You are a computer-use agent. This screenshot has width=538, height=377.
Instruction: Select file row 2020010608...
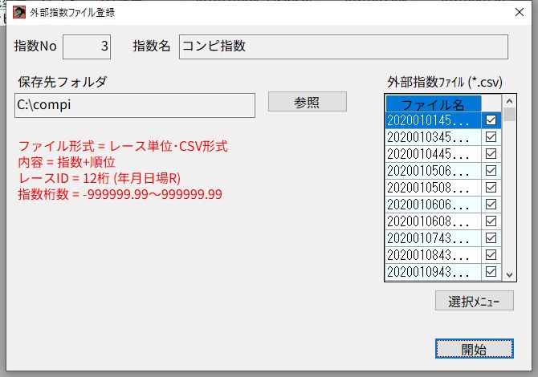pyautogui.click(x=434, y=221)
